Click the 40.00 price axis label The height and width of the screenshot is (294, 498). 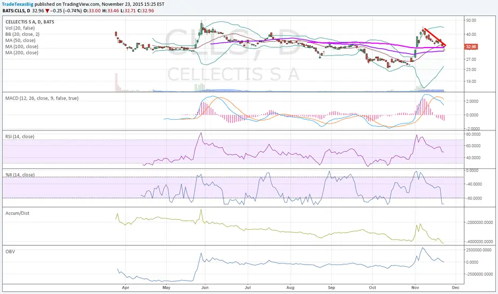471,34
